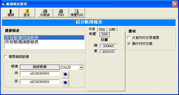
Task: Click the book lookup icon beside 至 field
Action: click(x=65, y=83)
